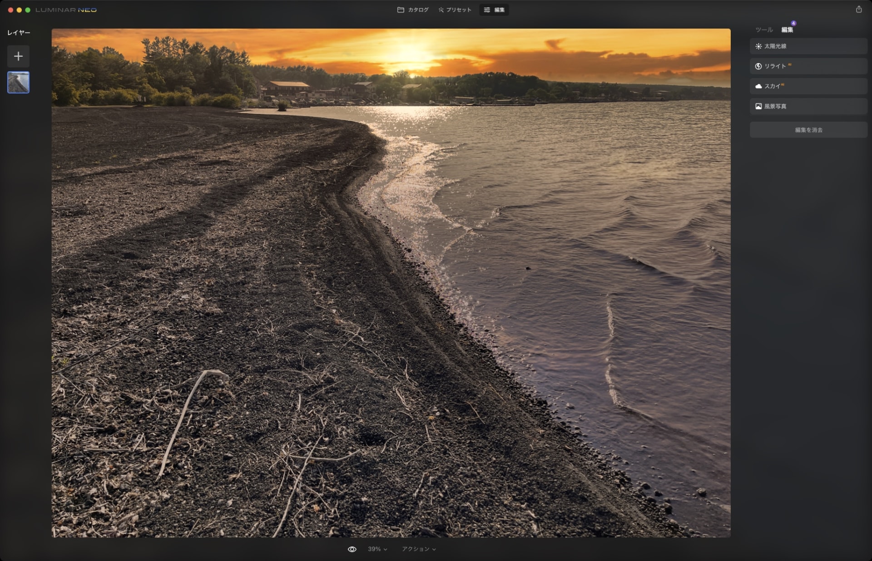The image size is (872, 561).
Task: Open the リライト AI relight edit
Action: [x=808, y=66]
